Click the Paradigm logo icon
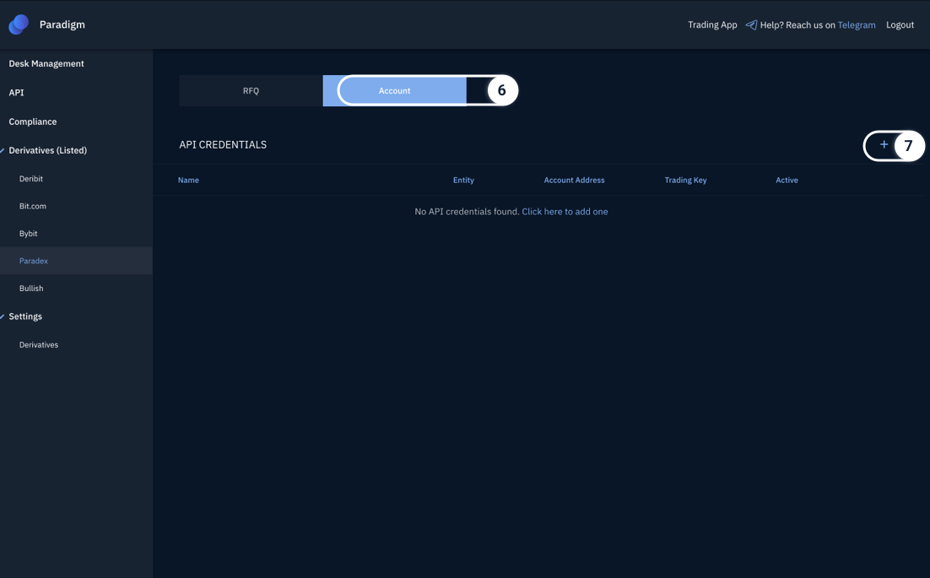 tap(19, 24)
